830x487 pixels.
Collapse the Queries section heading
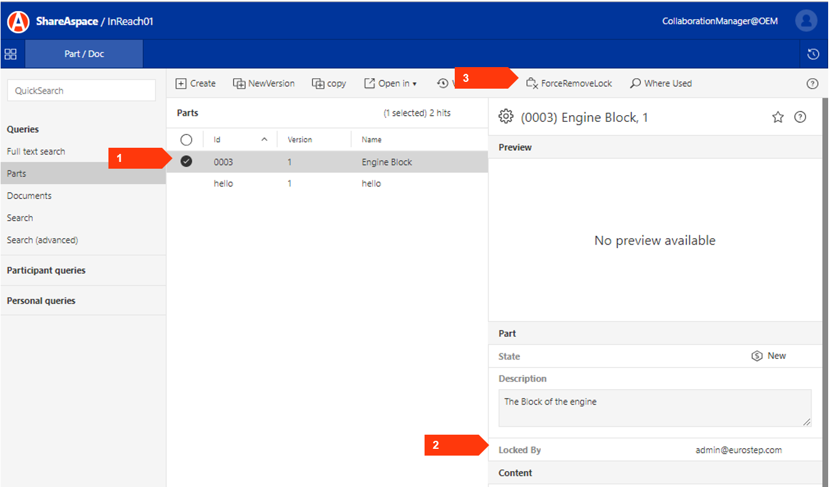click(x=23, y=129)
